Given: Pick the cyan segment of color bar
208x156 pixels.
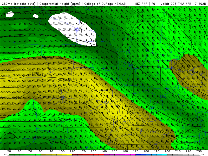Looking at the screenshot, I should (165, 155).
